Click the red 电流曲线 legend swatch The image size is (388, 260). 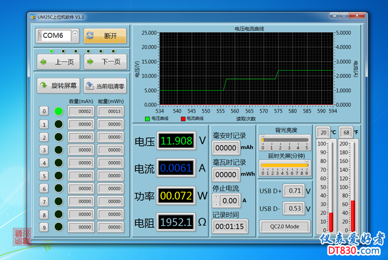tap(182, 118)
